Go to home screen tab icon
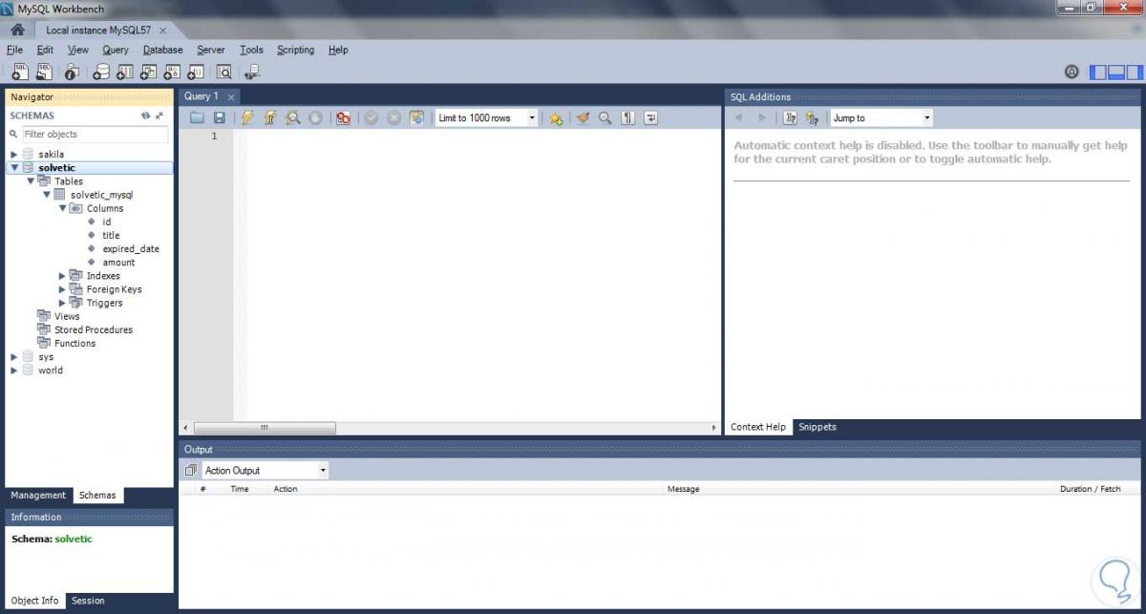 [17, 30]
